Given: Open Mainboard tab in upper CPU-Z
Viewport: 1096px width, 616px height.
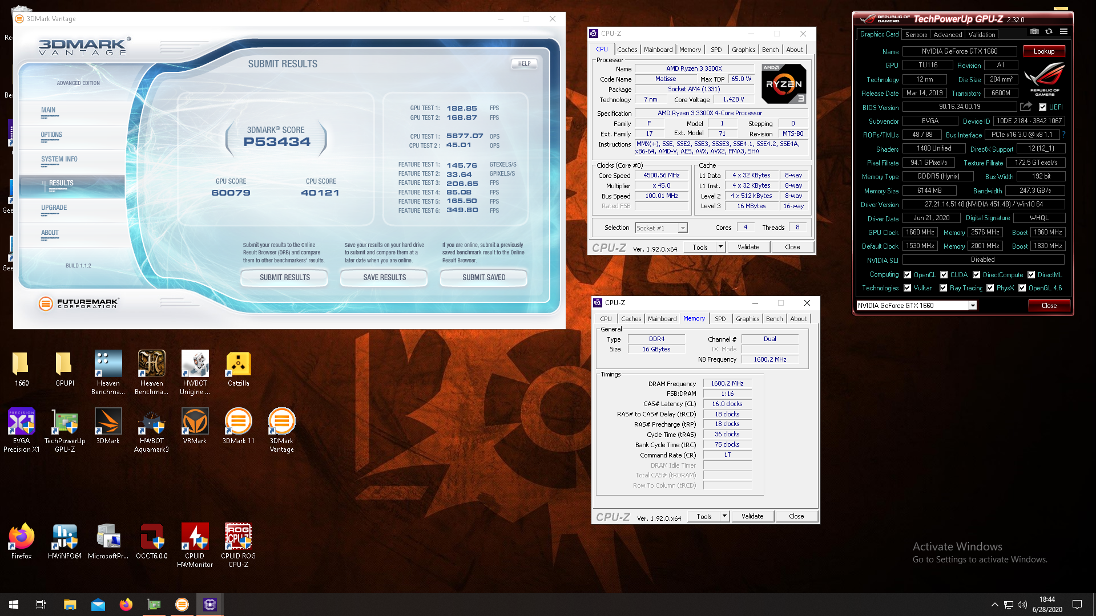Looking at the screenshot, I should (658, 50).
